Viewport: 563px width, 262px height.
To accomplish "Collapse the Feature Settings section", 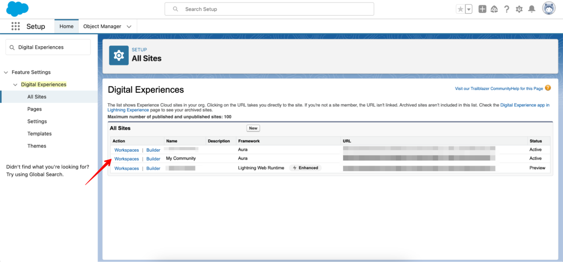I will (x=6, y=72).
